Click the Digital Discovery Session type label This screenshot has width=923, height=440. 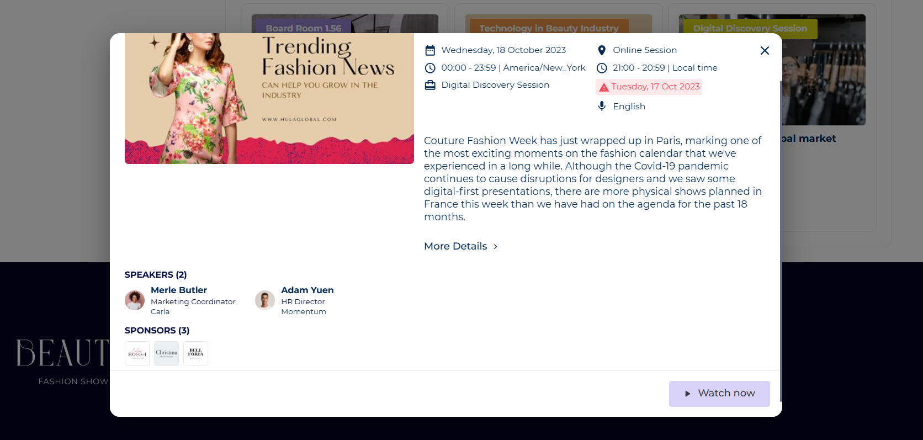pyautogui.click(x=495, y=85)
